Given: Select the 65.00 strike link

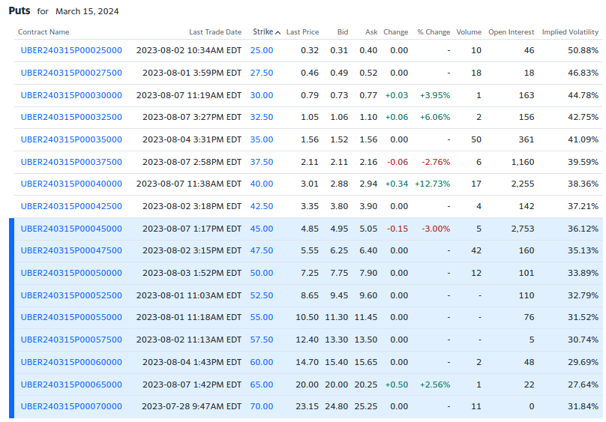Looking at the screenshot, I should click(262, 385).
